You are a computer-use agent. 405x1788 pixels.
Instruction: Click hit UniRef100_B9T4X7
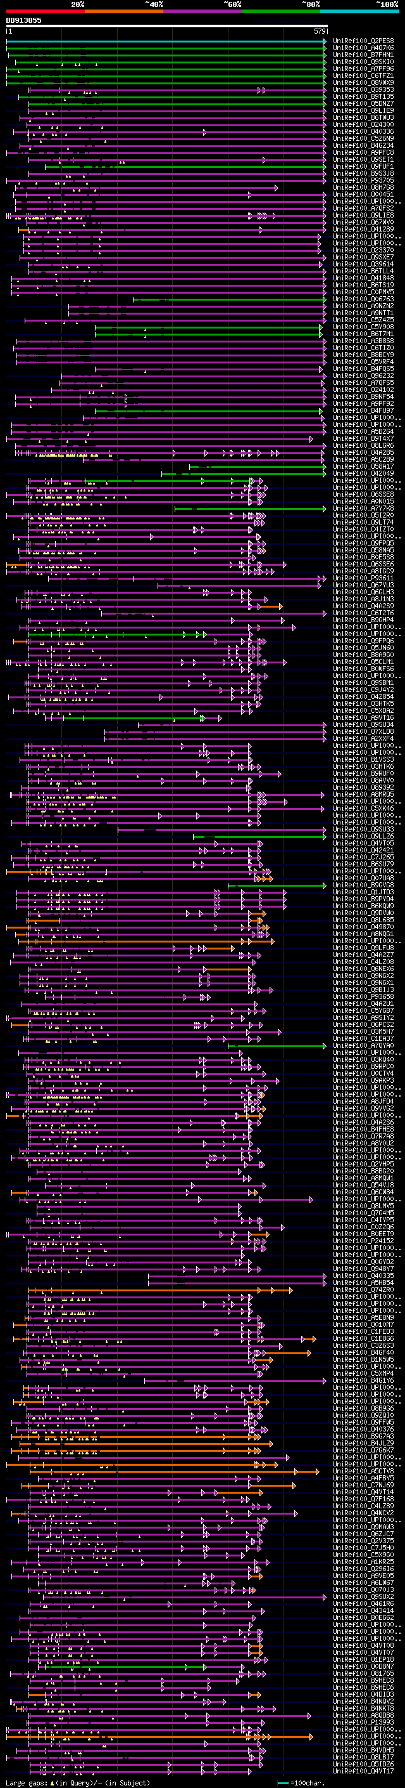click(363, 439)
